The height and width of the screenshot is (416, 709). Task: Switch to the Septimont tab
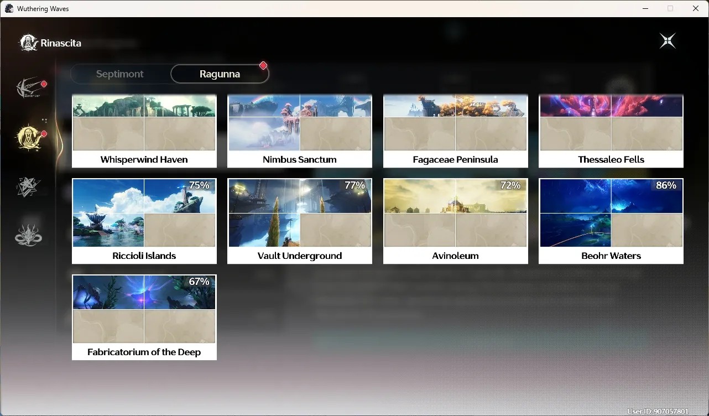(120, 74)
